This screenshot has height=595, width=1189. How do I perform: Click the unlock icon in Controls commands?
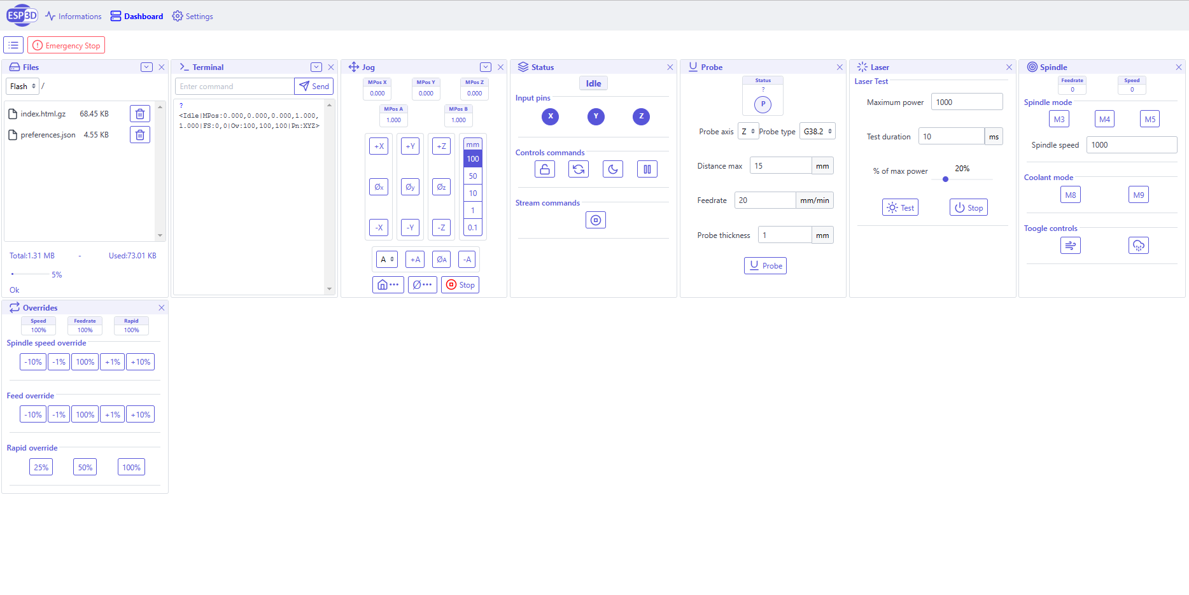pos(545,169)
